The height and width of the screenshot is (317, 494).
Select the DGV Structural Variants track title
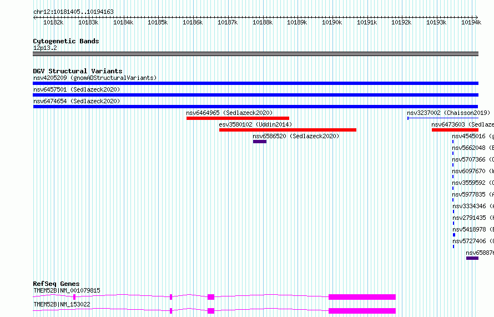click(x=78, y=71)
